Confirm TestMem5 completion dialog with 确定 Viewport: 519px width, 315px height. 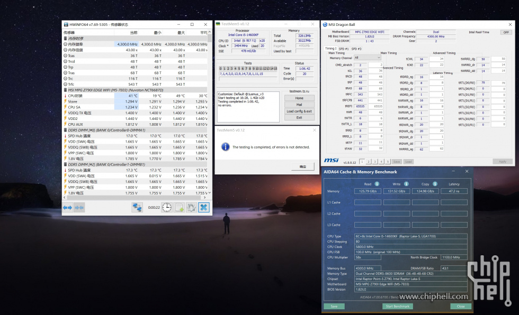pos(303,166)
